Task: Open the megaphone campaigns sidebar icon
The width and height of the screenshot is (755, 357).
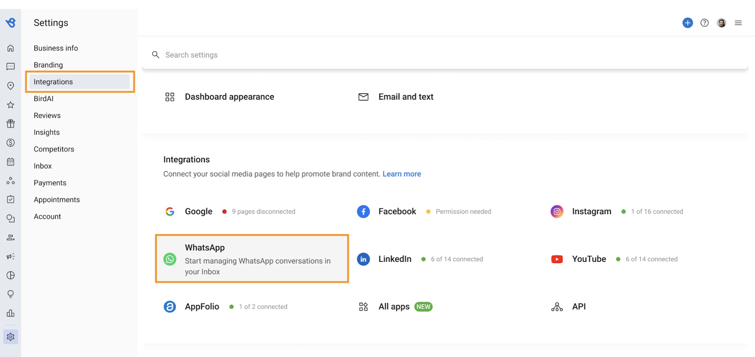Action: pyautogui.click(x=10, y=257)
